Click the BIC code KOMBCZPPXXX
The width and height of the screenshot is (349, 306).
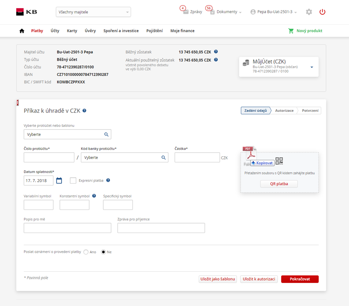pos(71,82)
